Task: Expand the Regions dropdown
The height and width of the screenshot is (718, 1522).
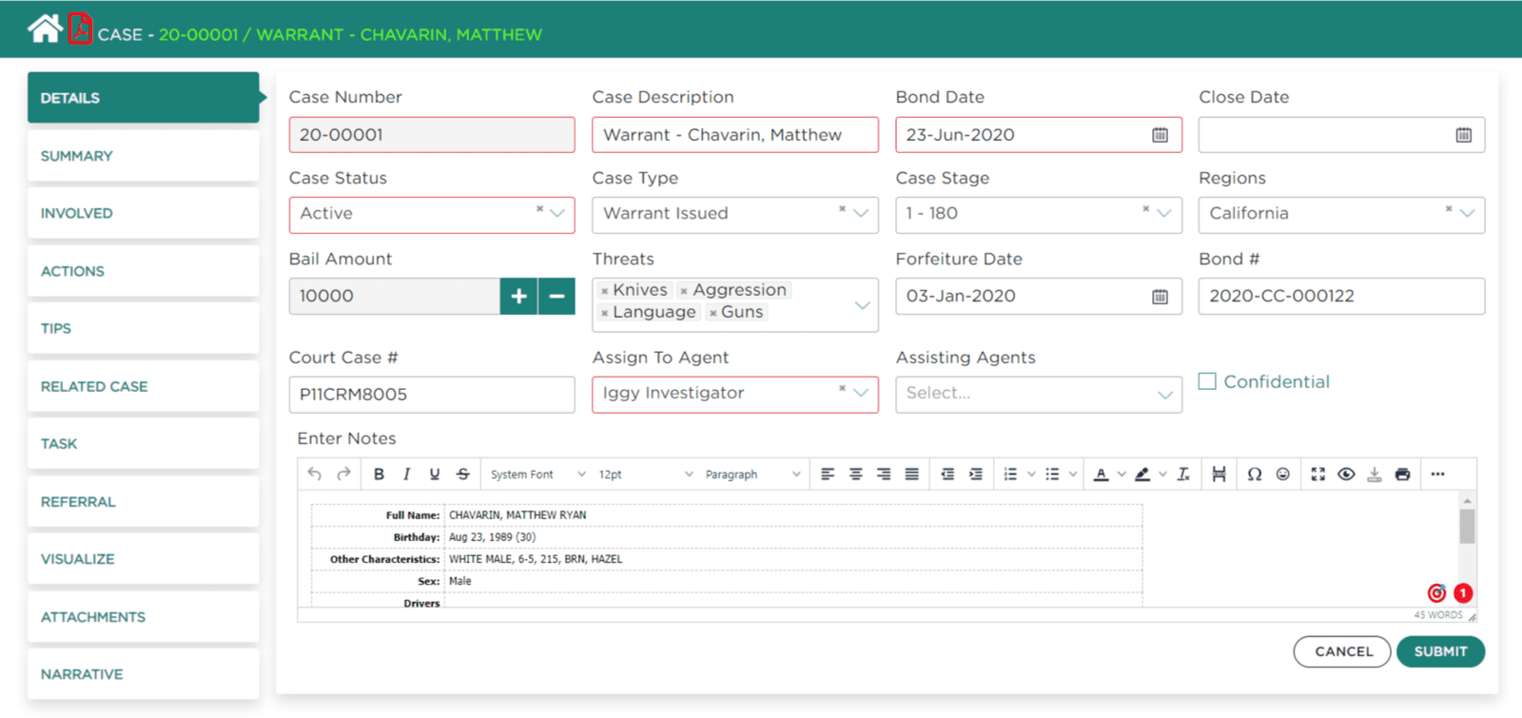Action: [x=1468, y=214]
